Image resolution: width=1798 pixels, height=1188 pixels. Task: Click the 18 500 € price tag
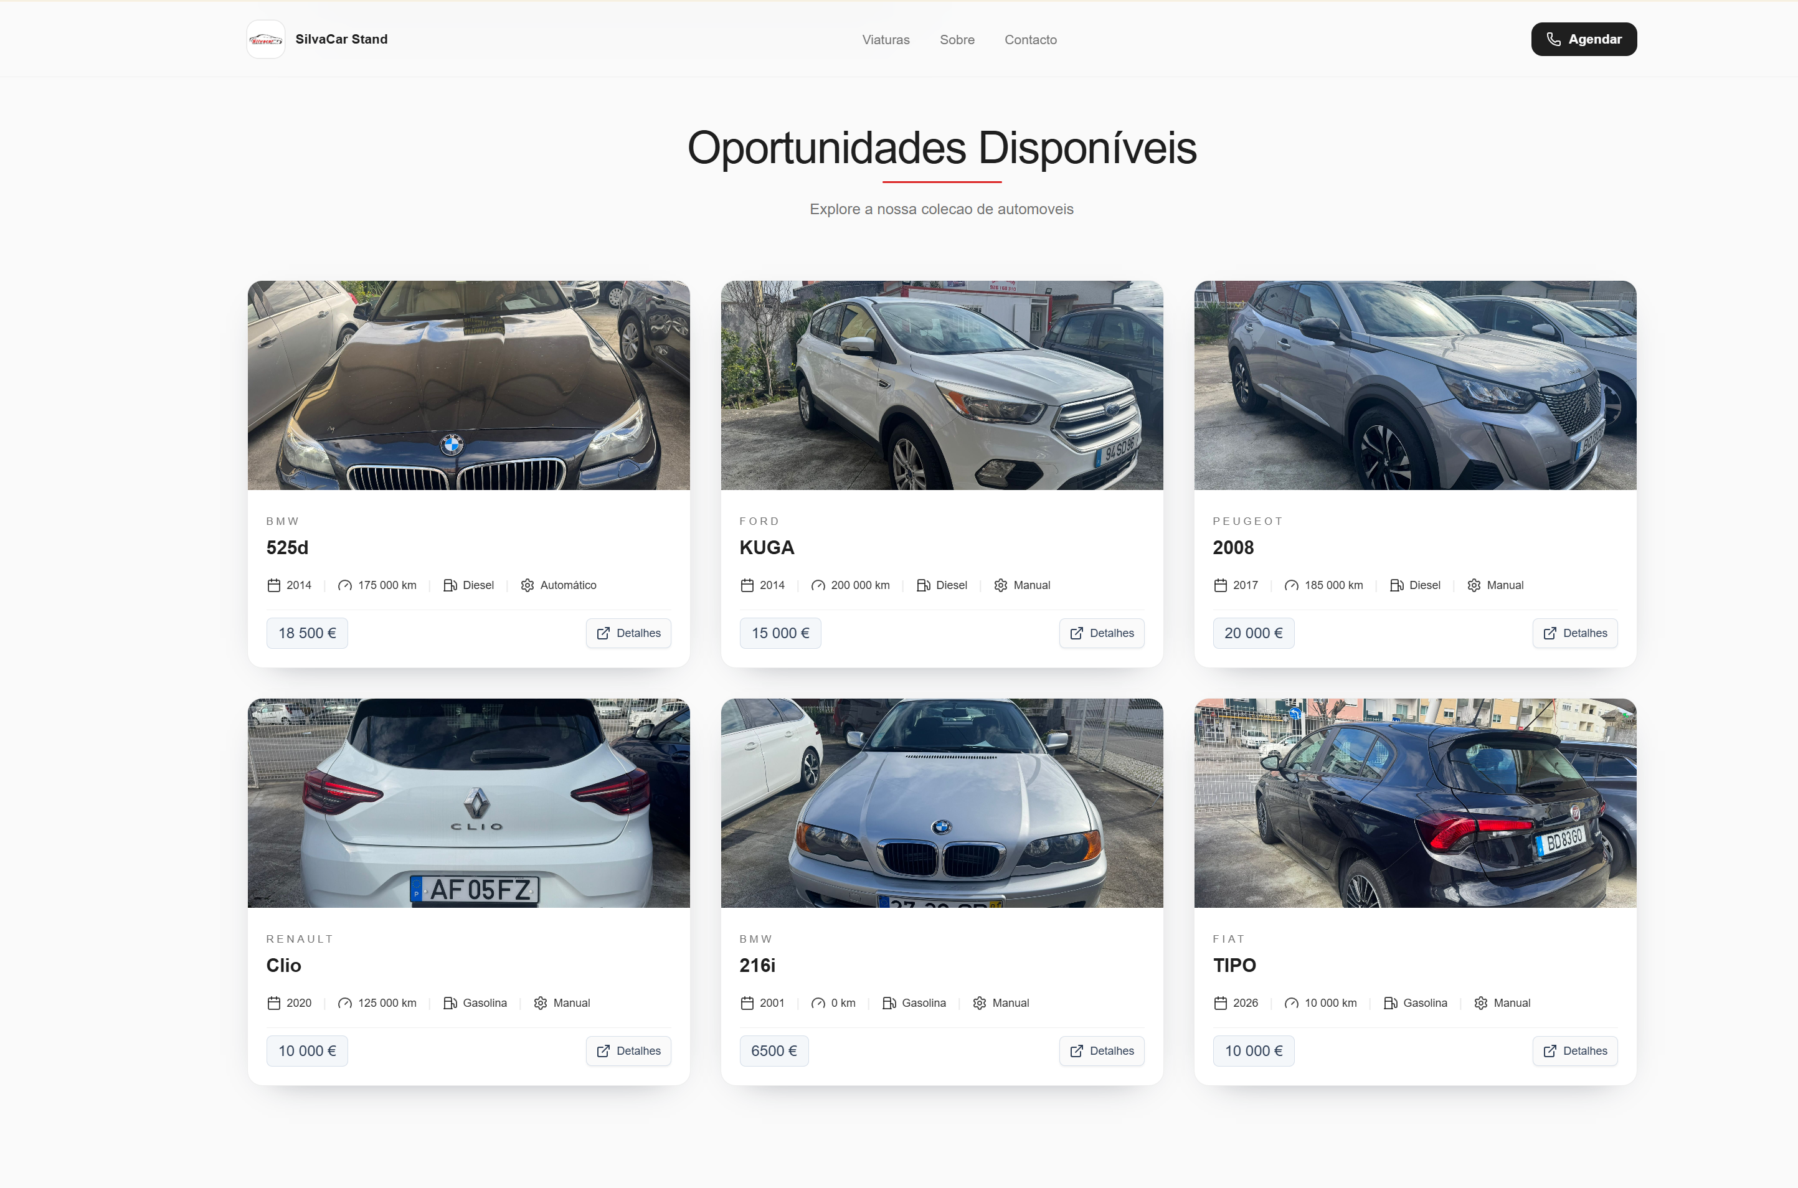point(307,633)
